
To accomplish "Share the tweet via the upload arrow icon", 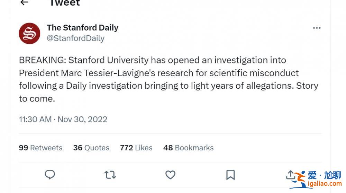I will coord(290,175).
